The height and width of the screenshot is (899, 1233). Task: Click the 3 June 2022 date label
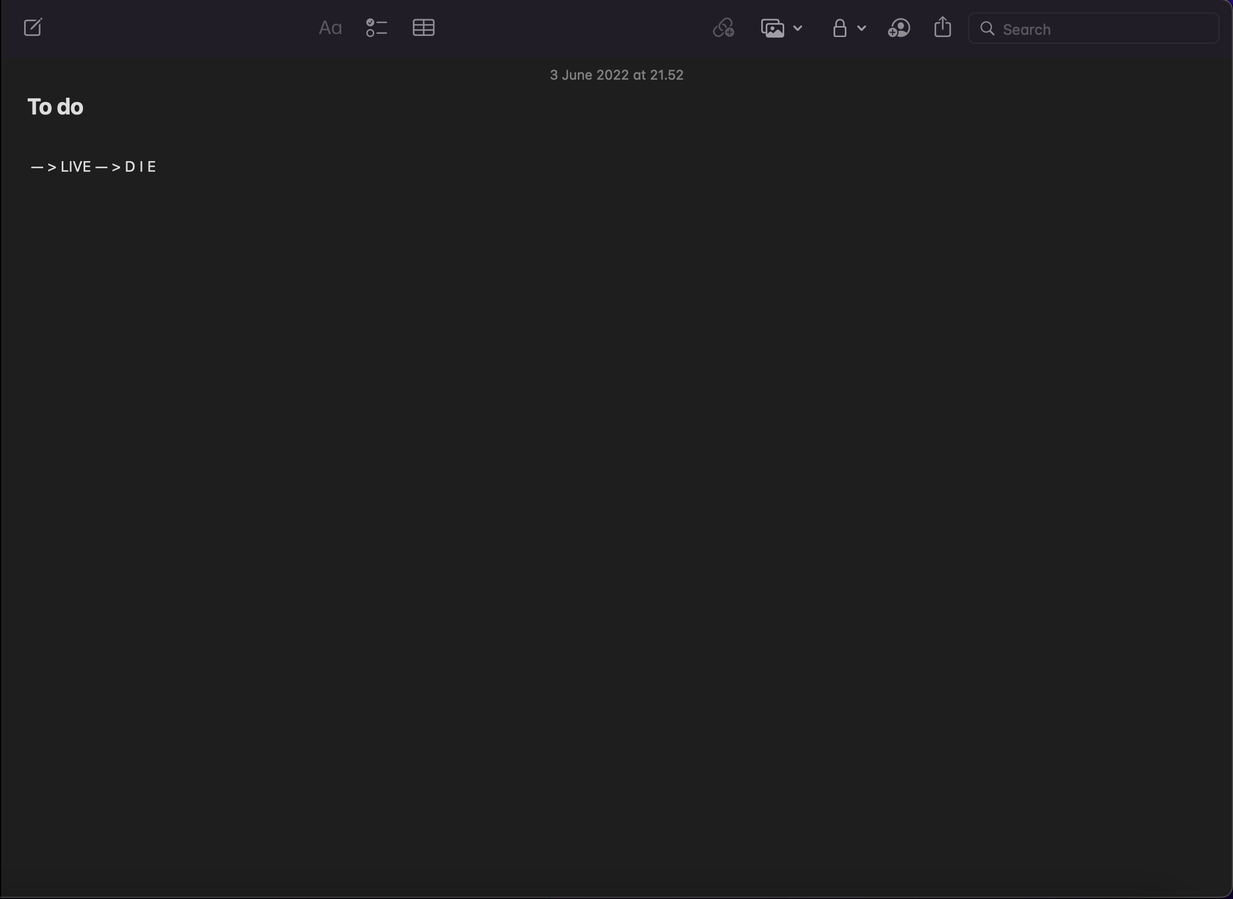pos(616,75)
